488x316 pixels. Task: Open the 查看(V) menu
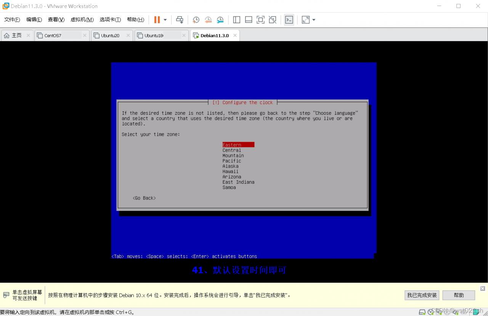pyautogui.click(x=56, y=20)
